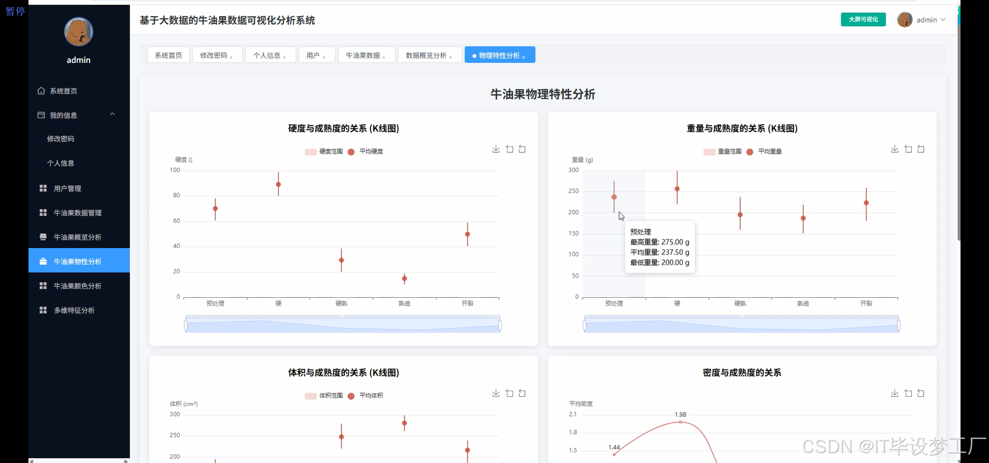Click the large sidebar profile avatar
989x463 pixels.
[x=79, y=32]
